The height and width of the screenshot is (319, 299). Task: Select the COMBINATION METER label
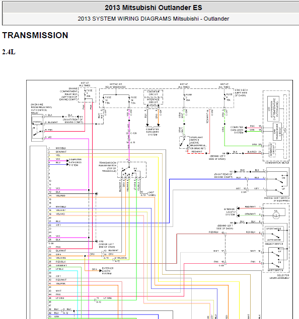click(277, 163)
